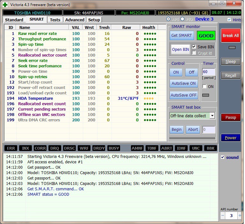This screenshot has height=224, width=245.
Task: Increase the API number with plus
Action: tap(240, 216)
